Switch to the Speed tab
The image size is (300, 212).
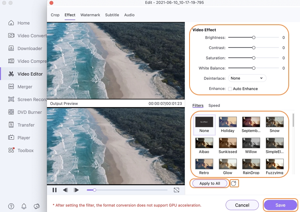point(214,105)
